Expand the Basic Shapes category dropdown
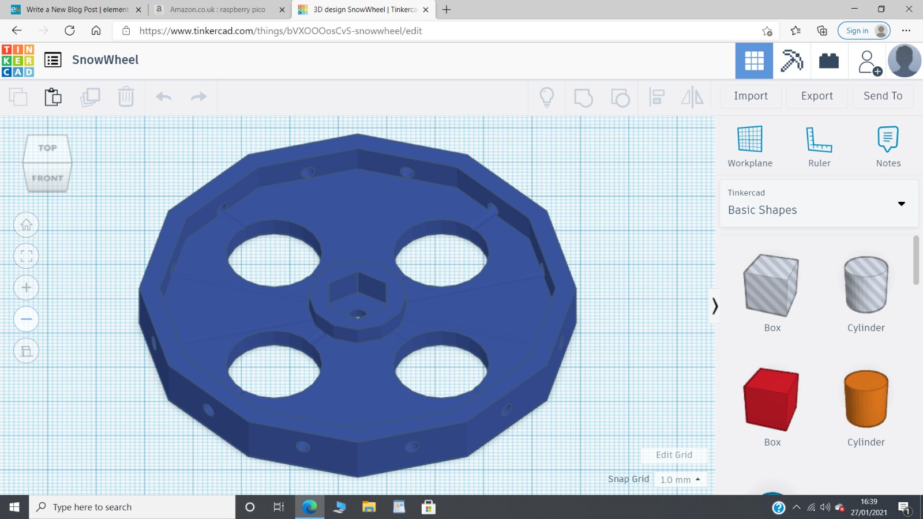The image size is (923, 519). pyautogui.click(x=901, y=204)
